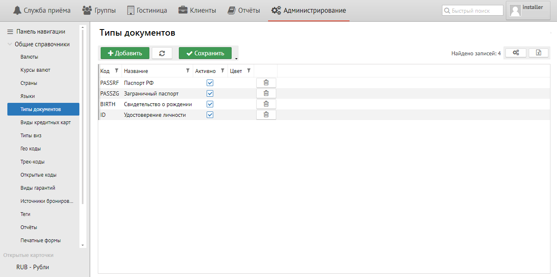Export the table to Excel icon
The width and height of the screenshot is (557, 277).
pyautogui.click(x=539, y=53)
